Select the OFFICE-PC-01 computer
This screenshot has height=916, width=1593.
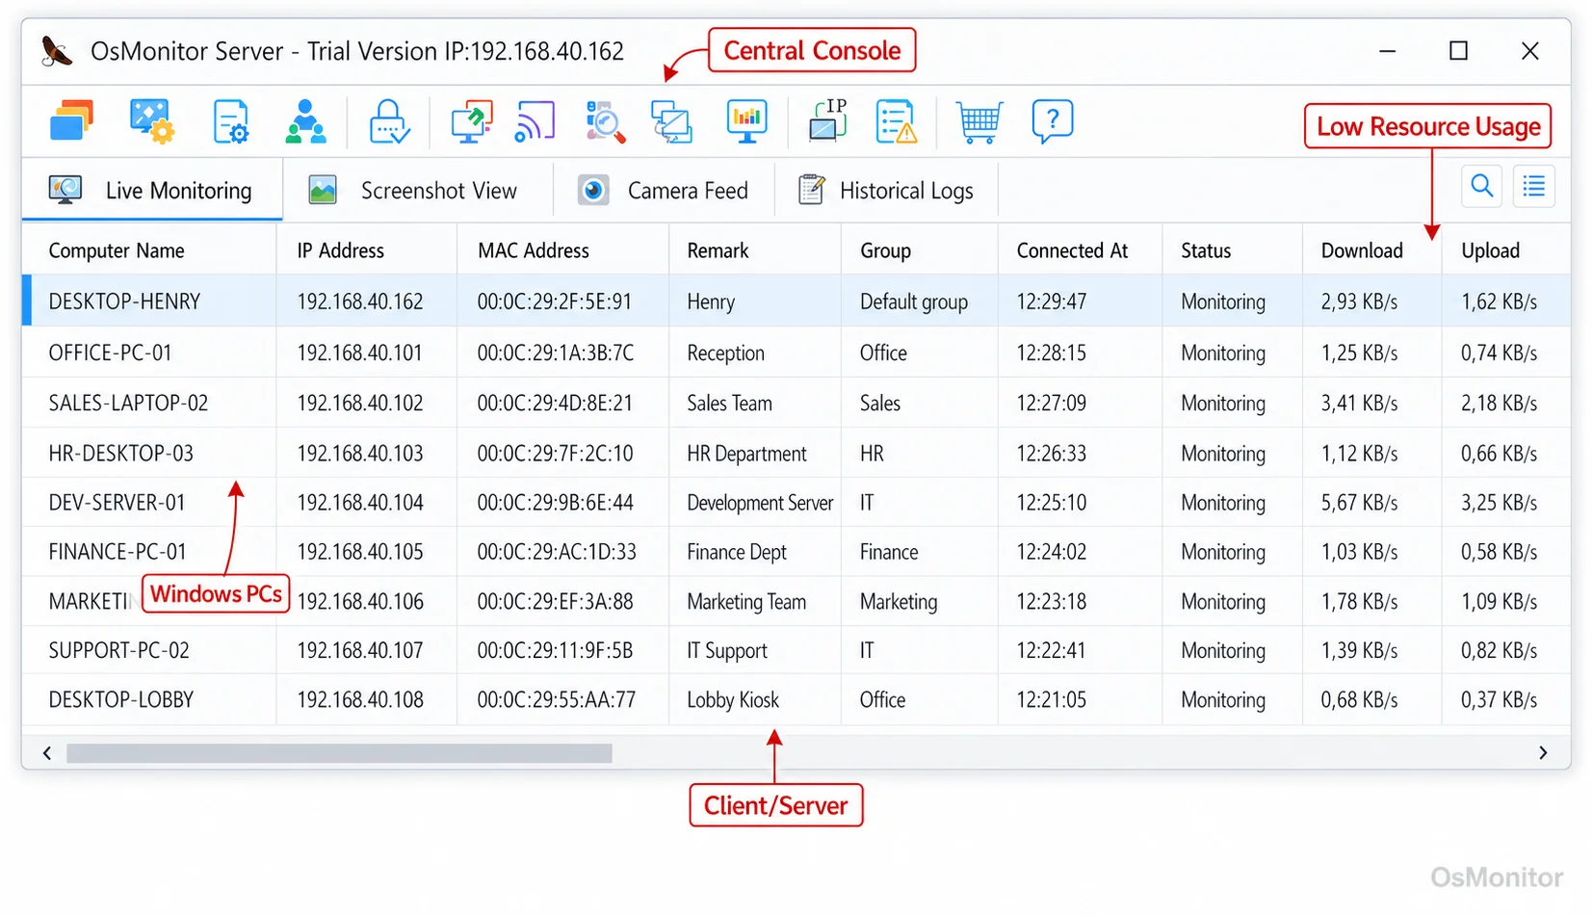pyautogui.click(x=110, y=353)
